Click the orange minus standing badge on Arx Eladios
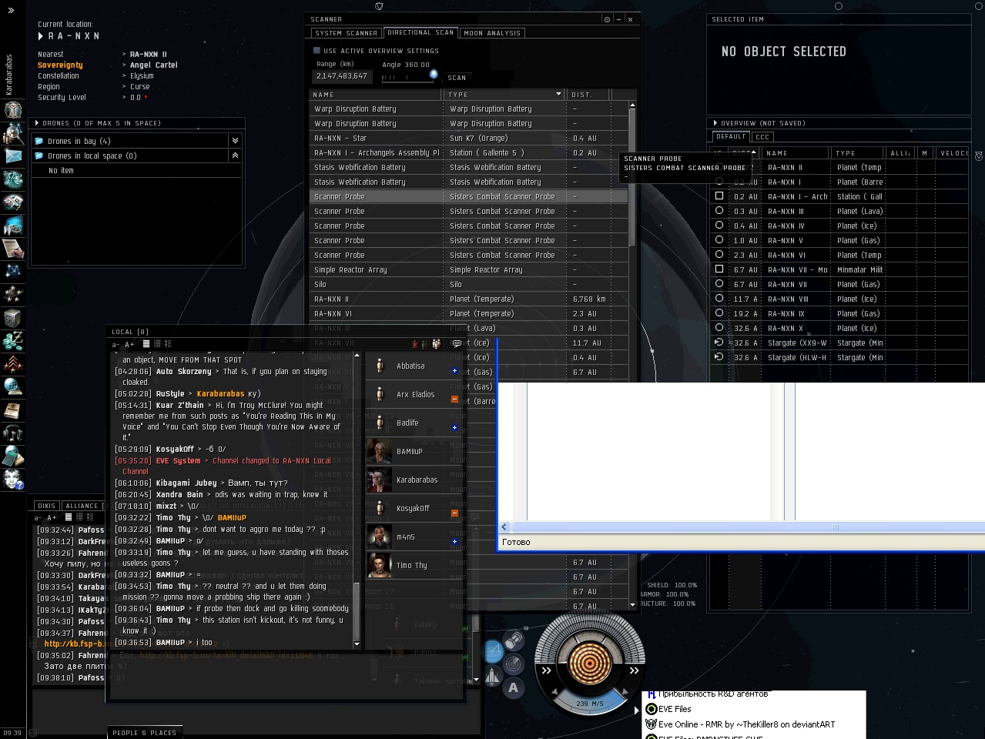Image resolution: width=985 pixels, height=739 pixels. (454, 400)
